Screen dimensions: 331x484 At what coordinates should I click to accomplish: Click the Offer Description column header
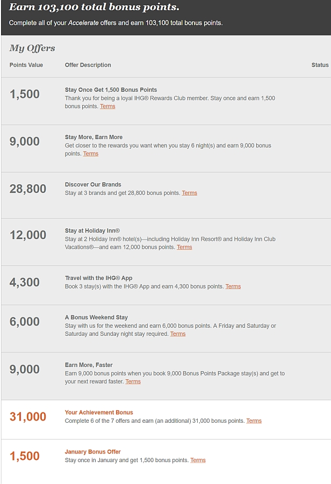click(88, 65)
